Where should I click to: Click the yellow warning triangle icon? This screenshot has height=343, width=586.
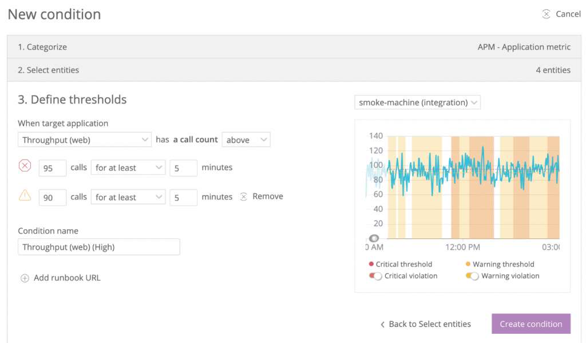(x=25, y=195)
